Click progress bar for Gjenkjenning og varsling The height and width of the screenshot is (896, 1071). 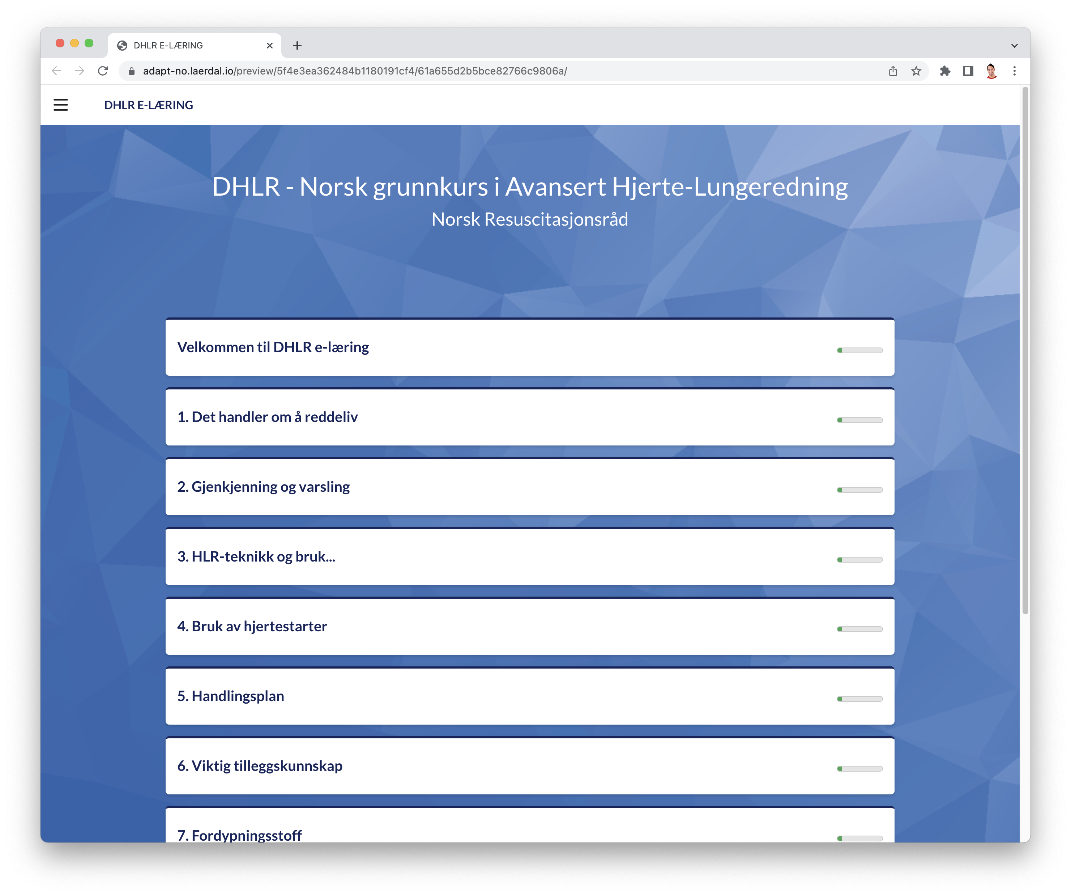(x=860, y=490)
